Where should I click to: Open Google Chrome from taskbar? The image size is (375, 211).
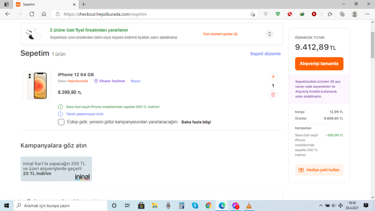tap(208, 206)
